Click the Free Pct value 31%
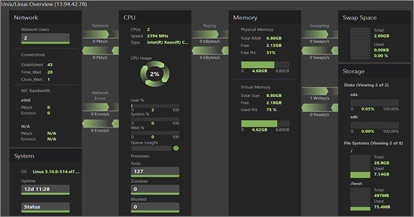This screenshot has height=217, width=414. (271, 52)
